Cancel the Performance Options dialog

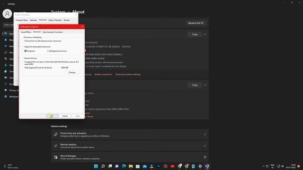coord(65,116)
